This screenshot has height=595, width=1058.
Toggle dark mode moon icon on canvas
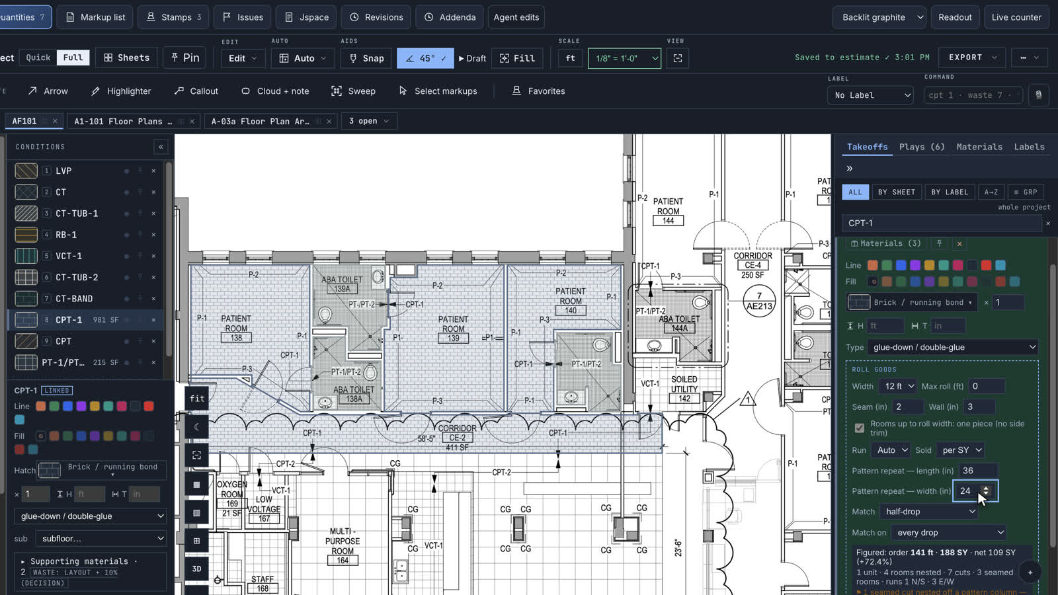click(x=196, y=427)
